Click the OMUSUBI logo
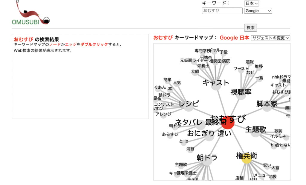This screenshot has width=306, height=185. [30, 13]
